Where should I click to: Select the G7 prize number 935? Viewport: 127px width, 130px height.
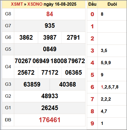click(50, 26)
